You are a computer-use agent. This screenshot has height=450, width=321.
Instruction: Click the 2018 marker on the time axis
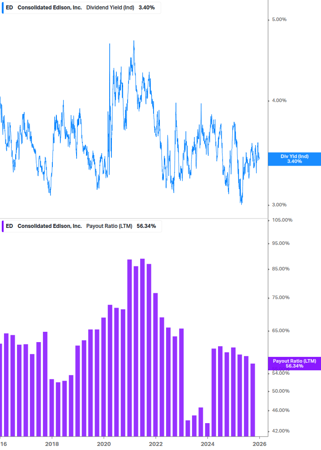click(x=52, y=444)
